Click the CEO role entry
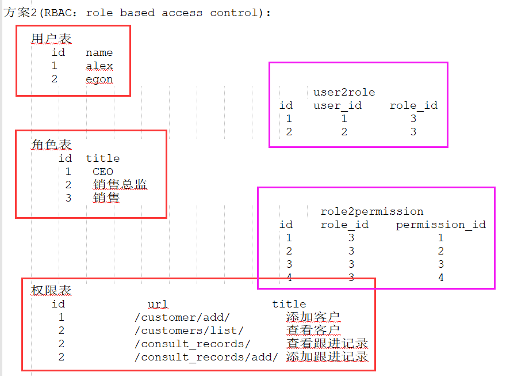 click(103, 171)
